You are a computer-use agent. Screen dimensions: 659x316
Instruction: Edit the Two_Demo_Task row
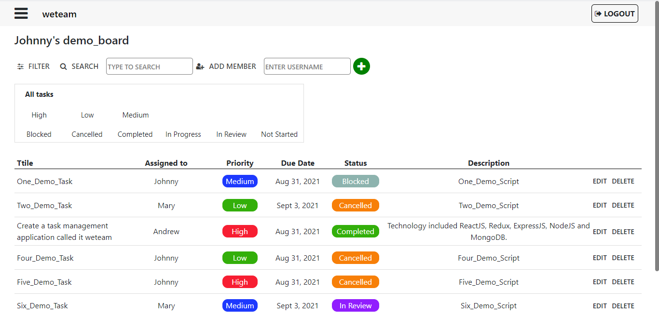point(600,205)
